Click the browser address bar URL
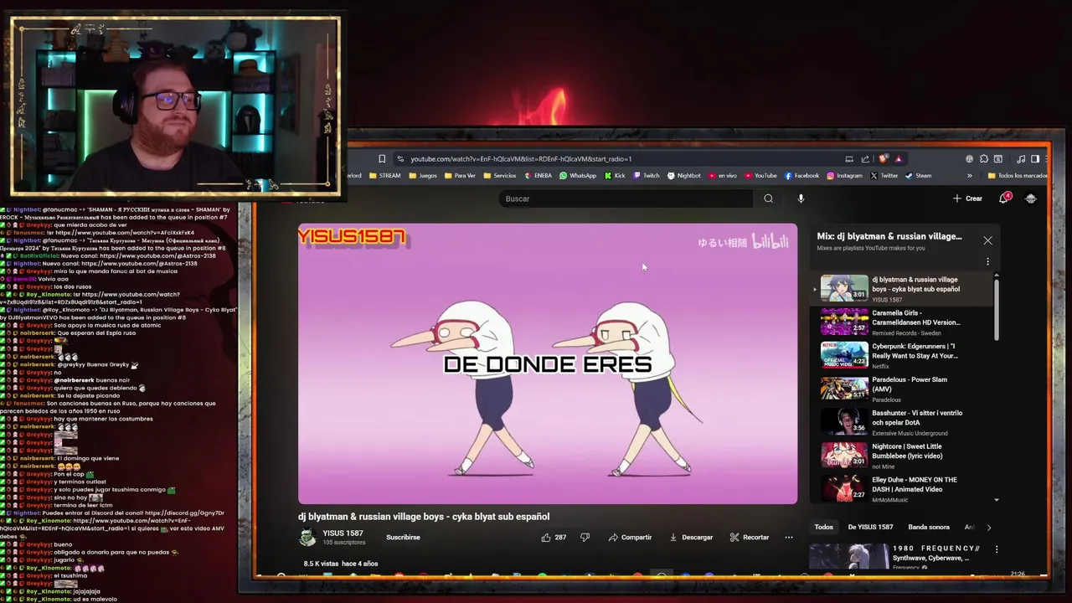This screenshot has width=1072, height=603. tap(521, 158)
